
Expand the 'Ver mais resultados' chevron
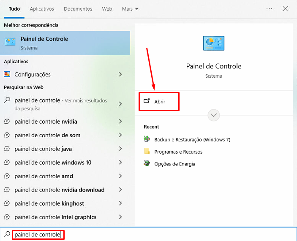[x=120, y=104]
